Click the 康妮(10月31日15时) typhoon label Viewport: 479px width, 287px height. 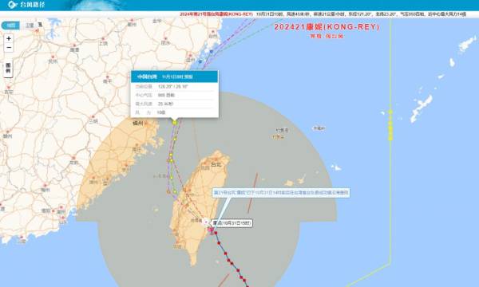pyautogui.click(x=232, y=223)
